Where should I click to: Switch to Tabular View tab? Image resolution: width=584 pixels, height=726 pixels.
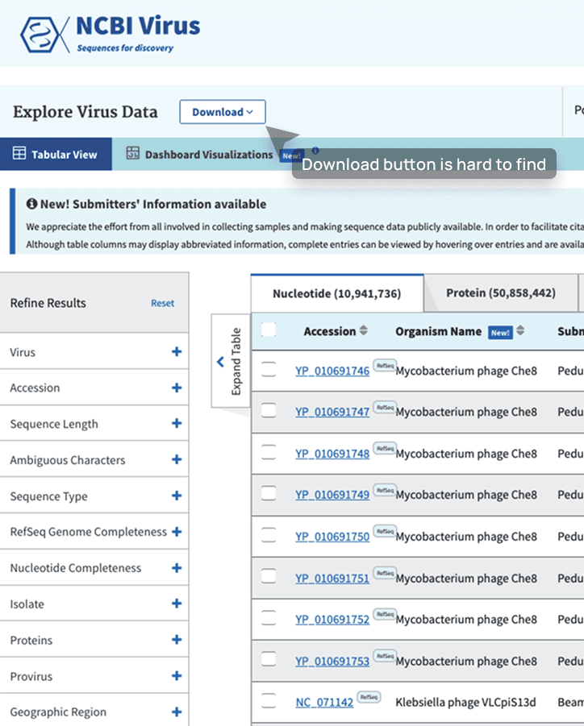[x=56, y=154]
